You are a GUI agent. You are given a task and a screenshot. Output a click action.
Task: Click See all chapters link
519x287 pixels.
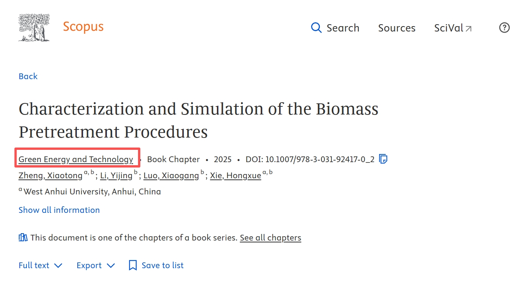point(270,237)
